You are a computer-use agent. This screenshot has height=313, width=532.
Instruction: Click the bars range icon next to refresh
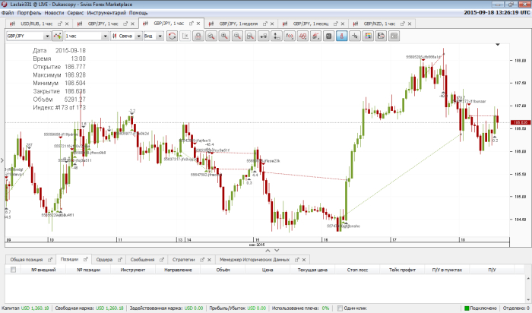185,36
